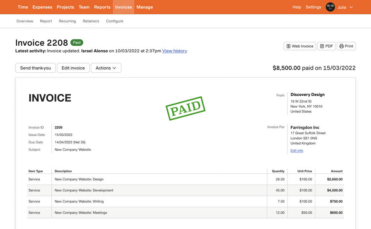Click the Send thank-you button
Screen dimensions: 371x229
(36, 68)
